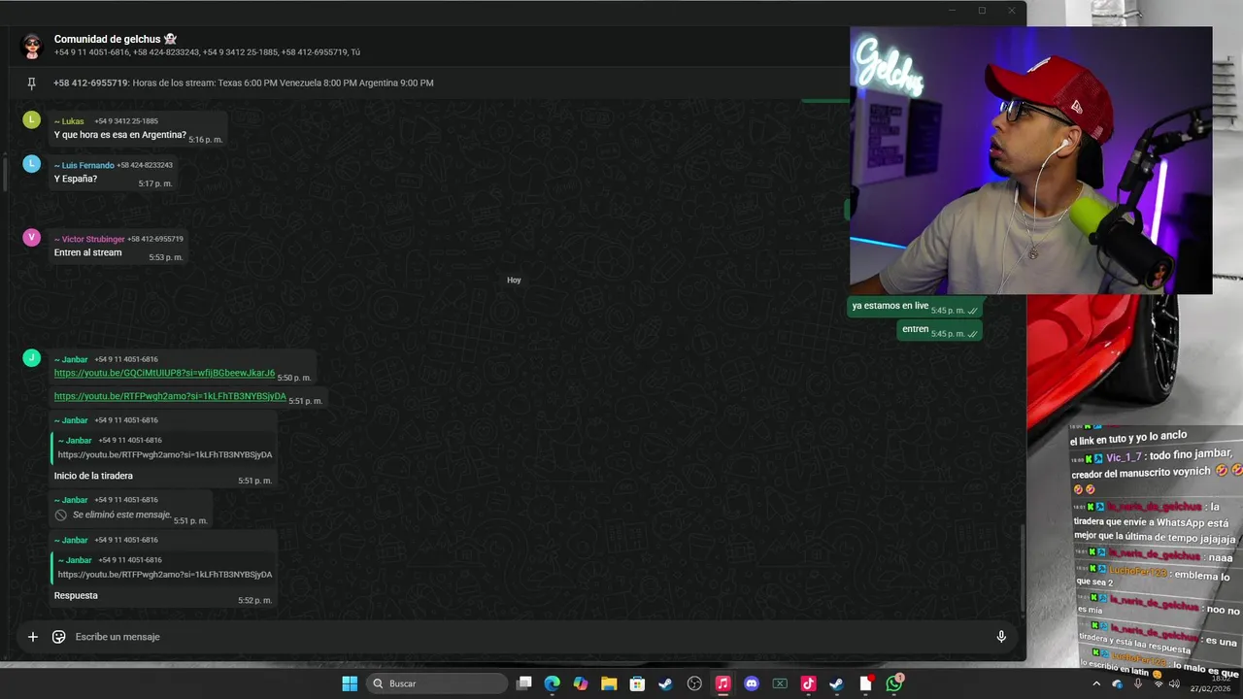The width and height of the screenshot is (1243, 699).
Task: Open Wi-Fi network tray icon
Action: pyautogui.click(x=1158, y=683)
